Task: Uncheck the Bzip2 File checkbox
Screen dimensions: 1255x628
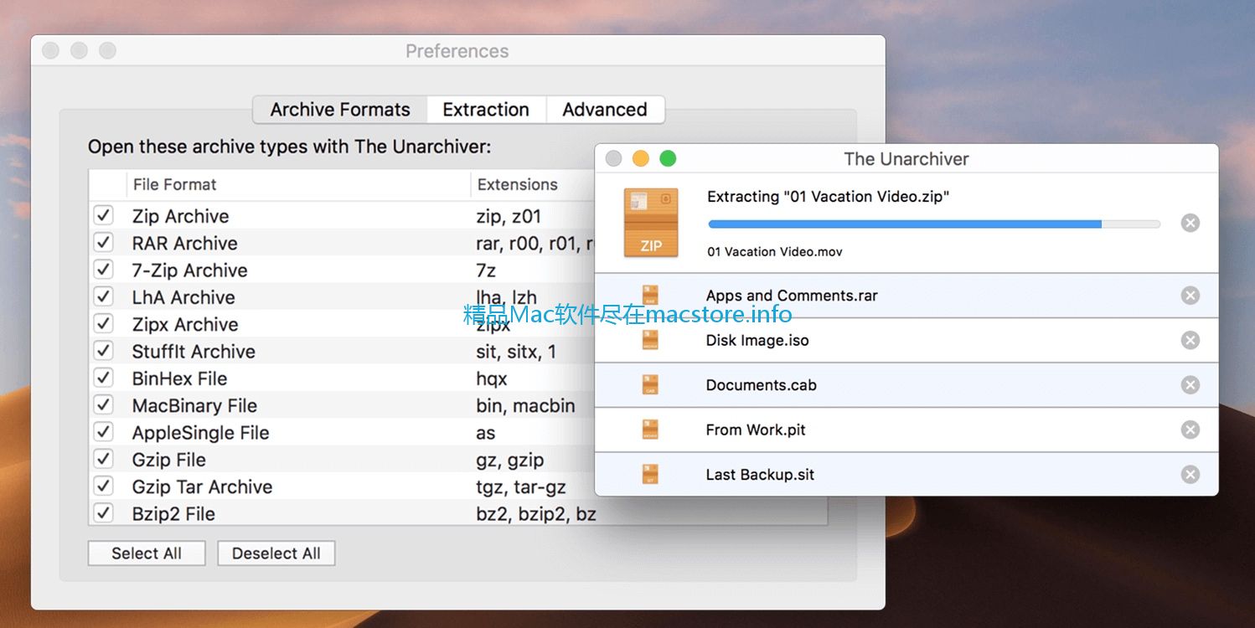Action: pyautogui.click(x=103, y=512)
